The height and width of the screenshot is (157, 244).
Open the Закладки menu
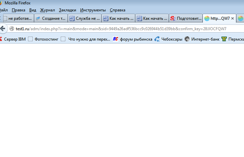[67, 10]
